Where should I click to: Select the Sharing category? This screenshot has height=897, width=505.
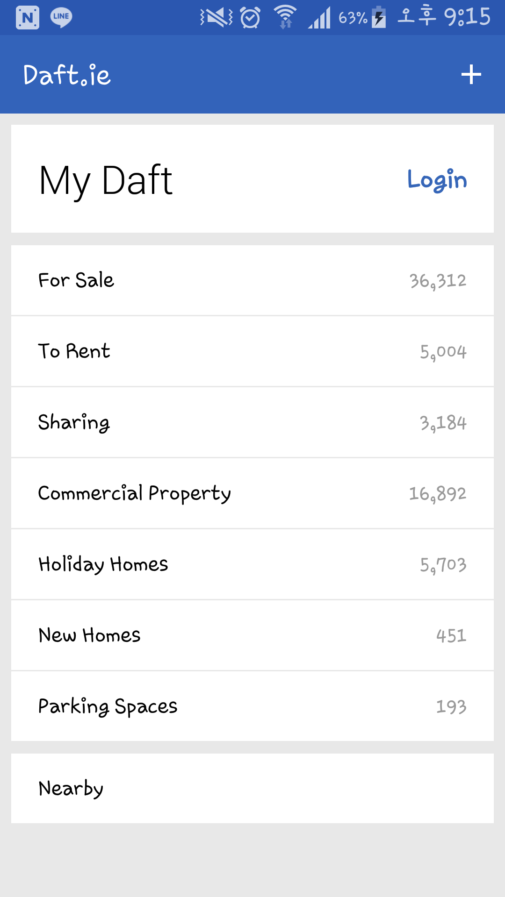pos(252,422)
